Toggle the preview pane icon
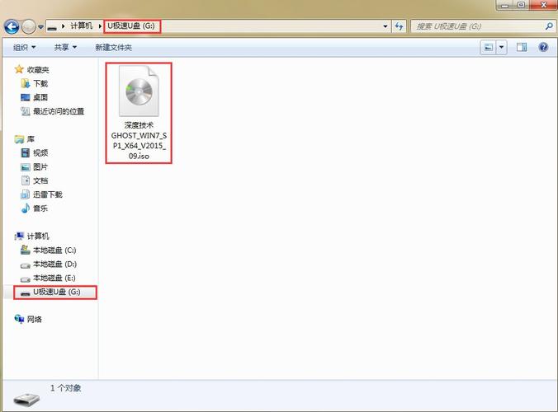Screen dimensions: 558x412 [522, 48]
